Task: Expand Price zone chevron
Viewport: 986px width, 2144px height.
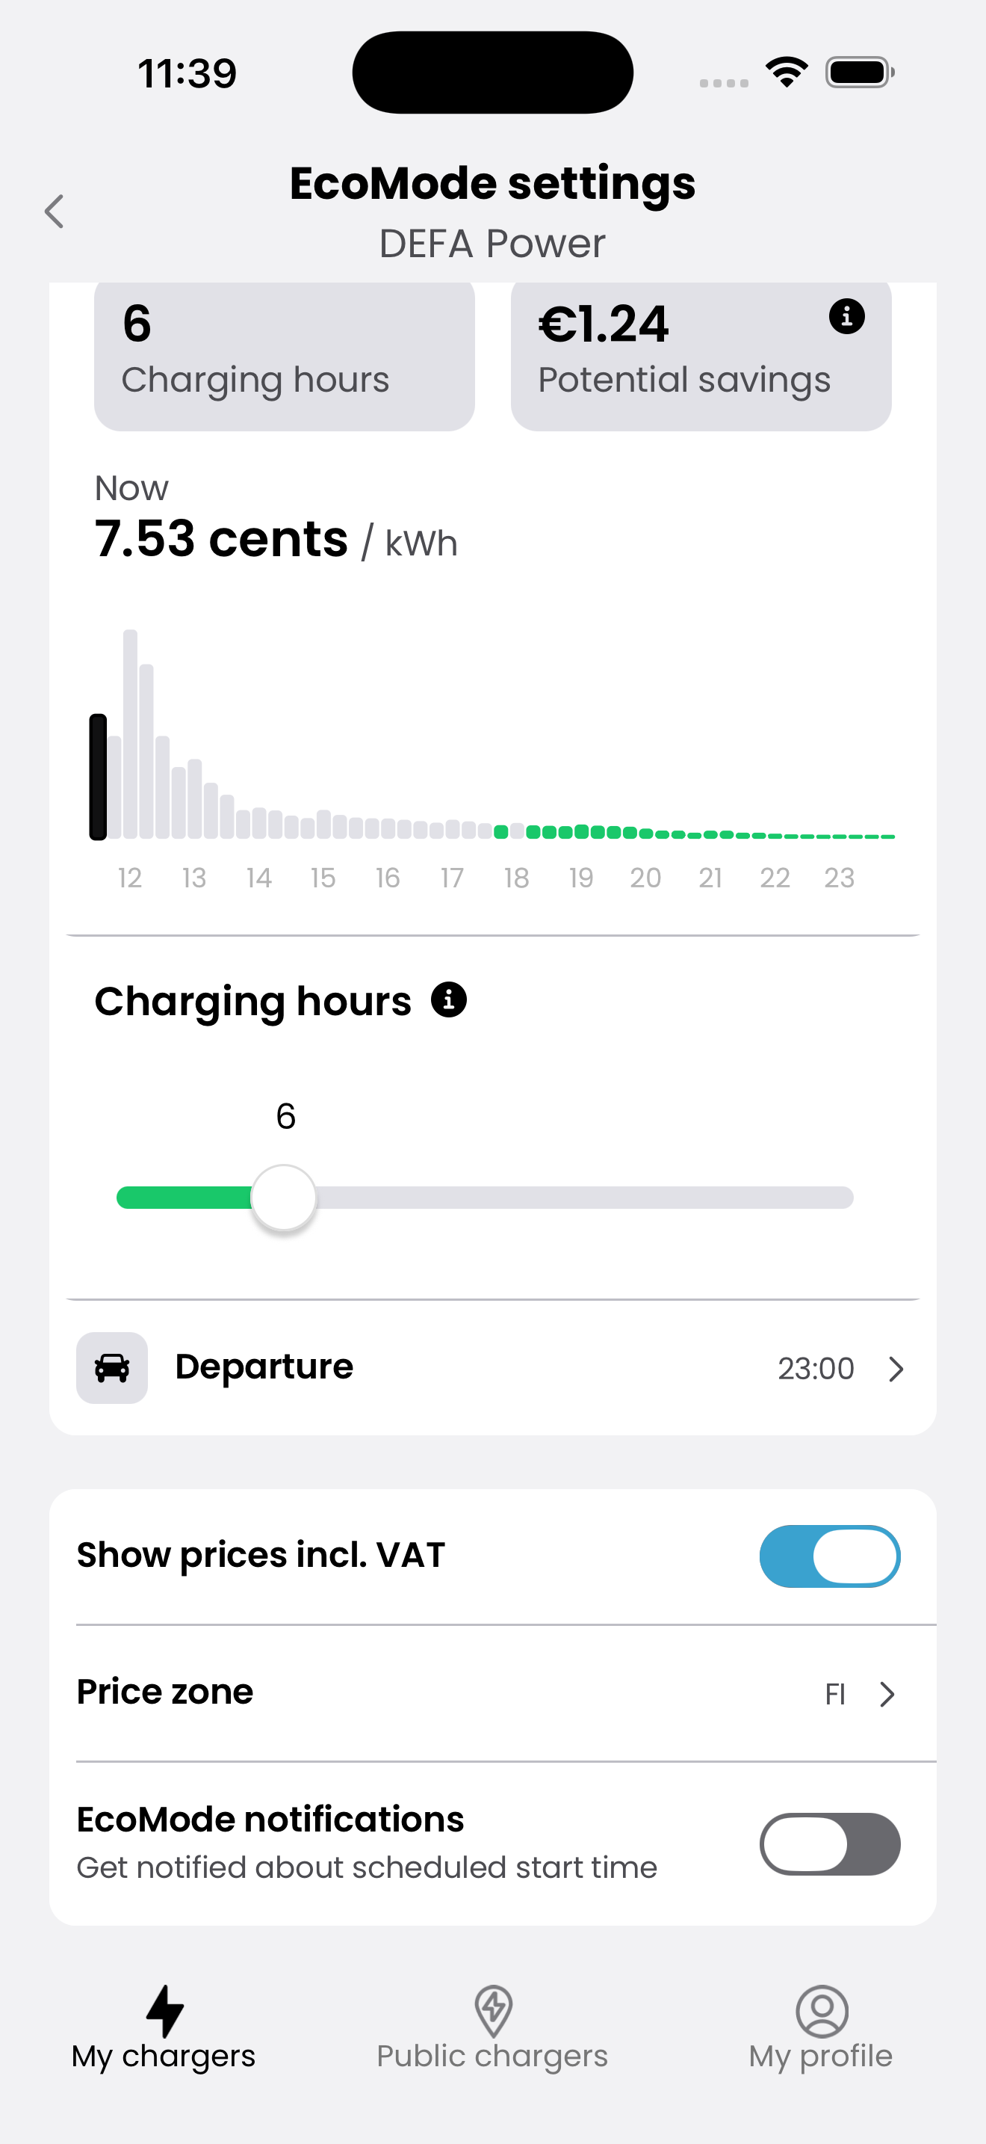Action: [887, 1694]
